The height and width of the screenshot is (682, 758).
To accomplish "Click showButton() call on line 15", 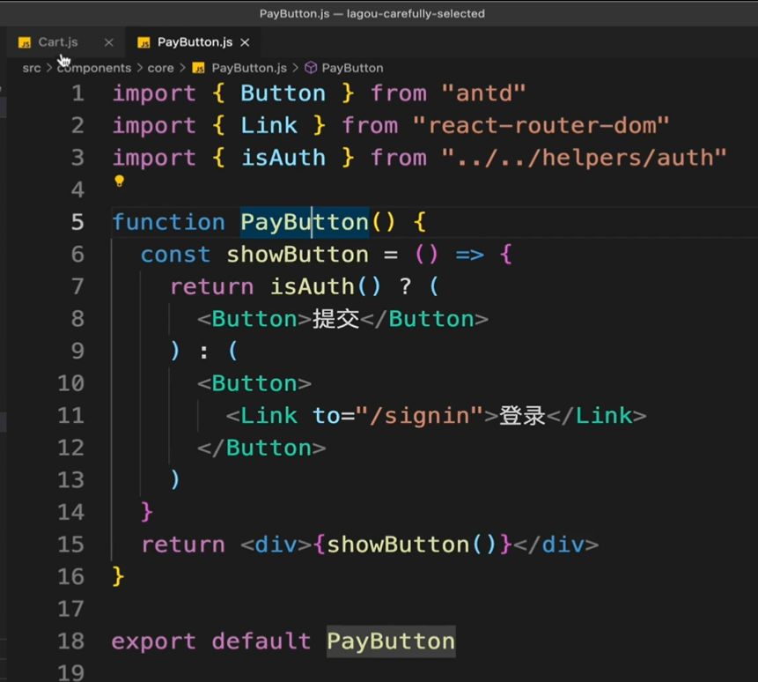I will pos(412,545).
